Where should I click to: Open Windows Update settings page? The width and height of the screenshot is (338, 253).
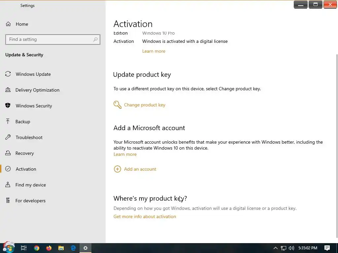click(x=33, y=74)
